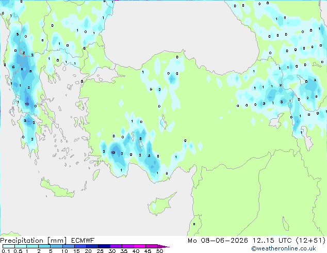Select the 40–45 mm magenta legend swatch

tap(140, 246)
